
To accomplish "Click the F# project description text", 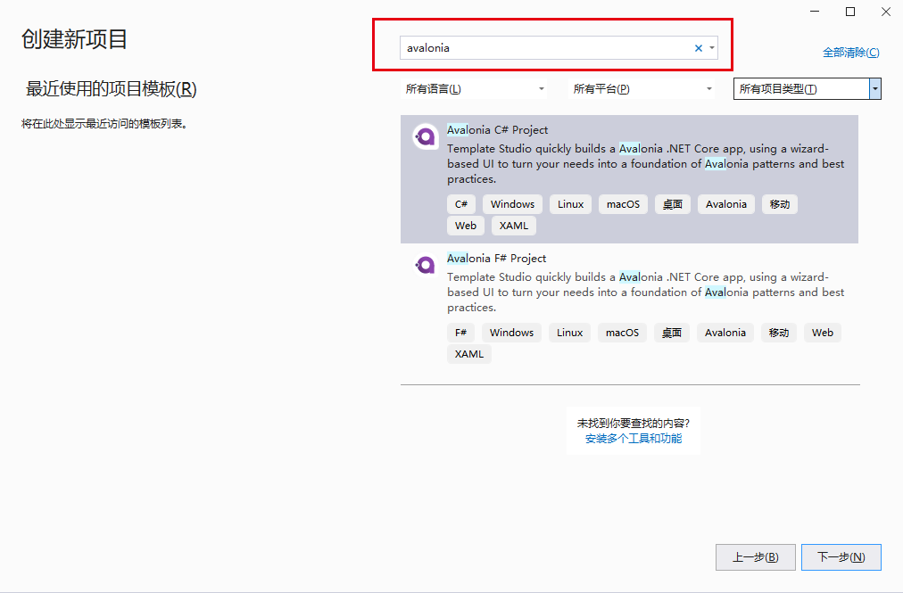I will [x=646, y=292].
